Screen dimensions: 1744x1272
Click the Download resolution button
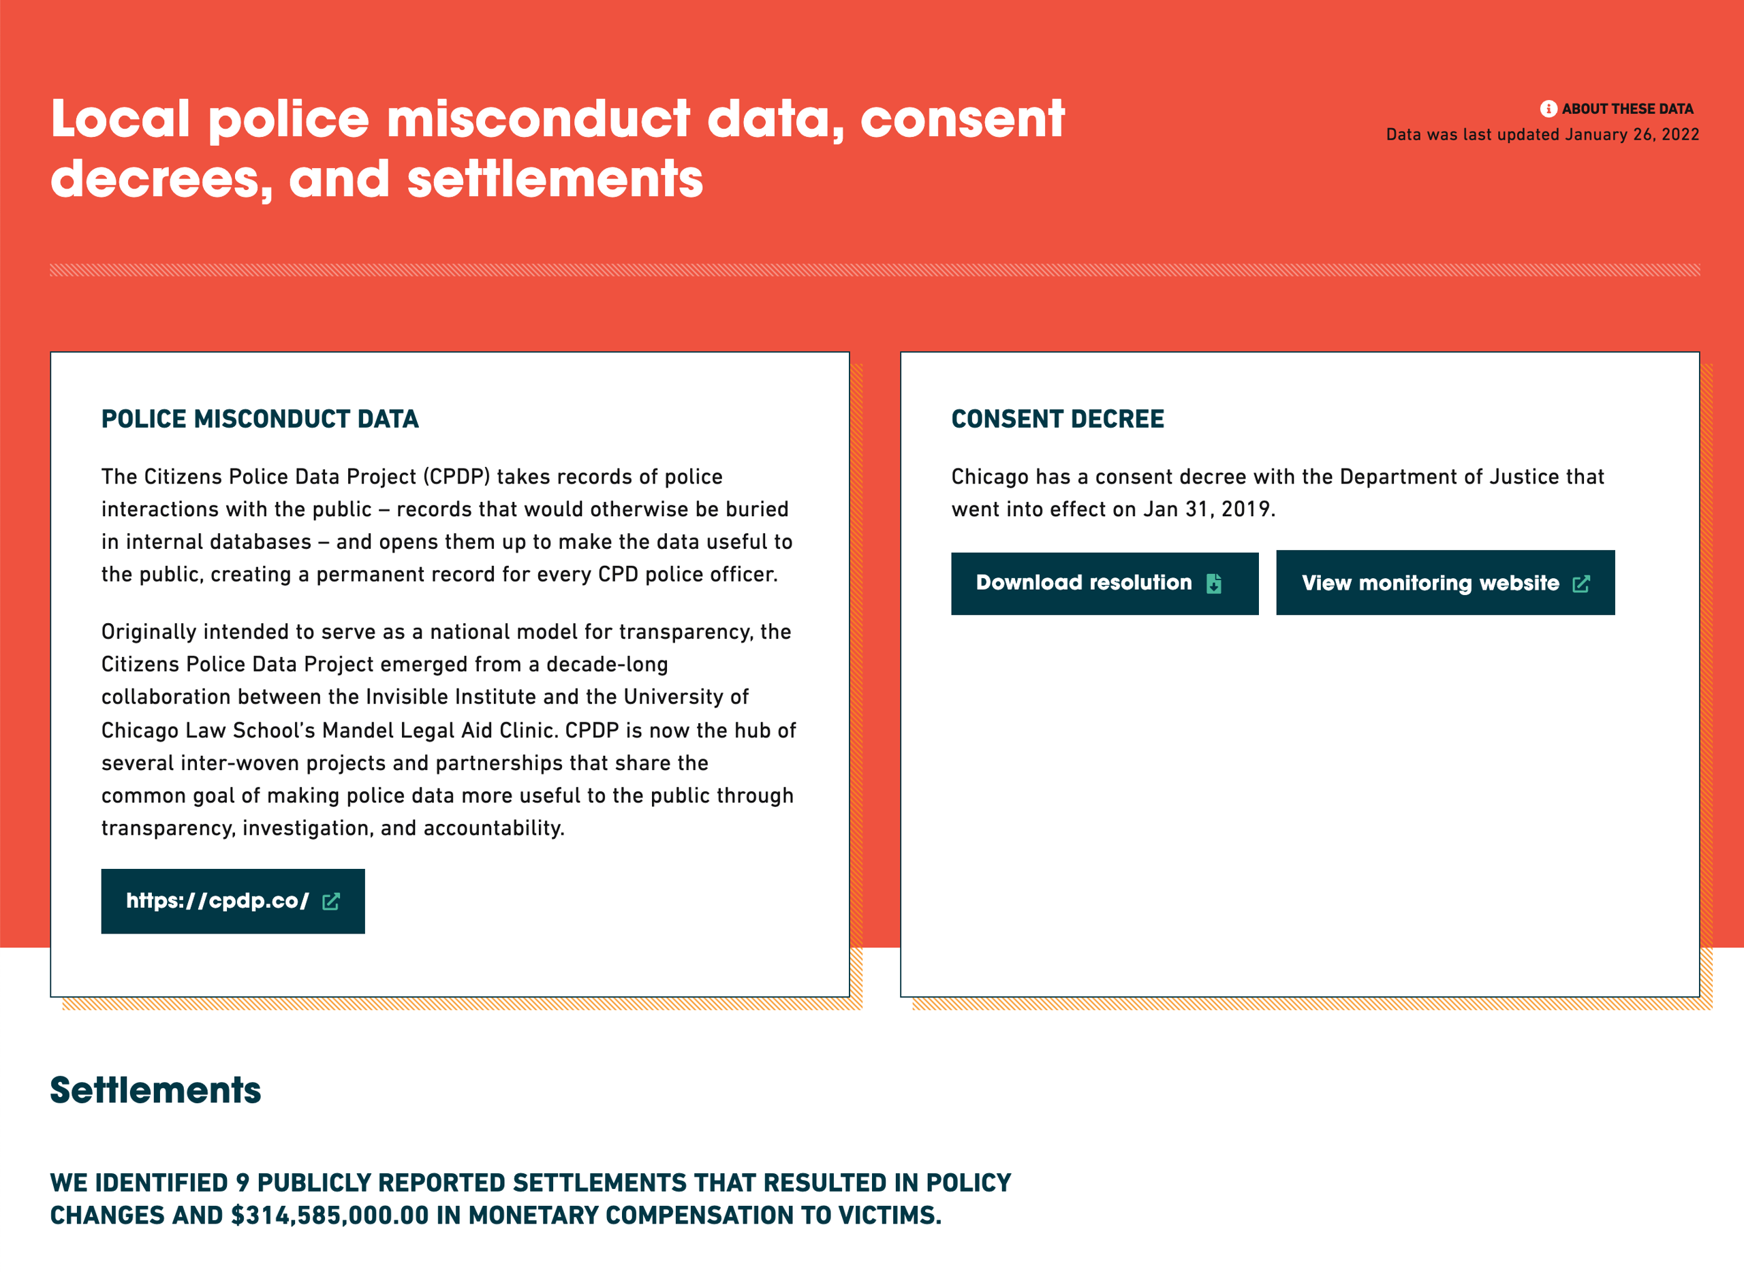point(1104,583)
